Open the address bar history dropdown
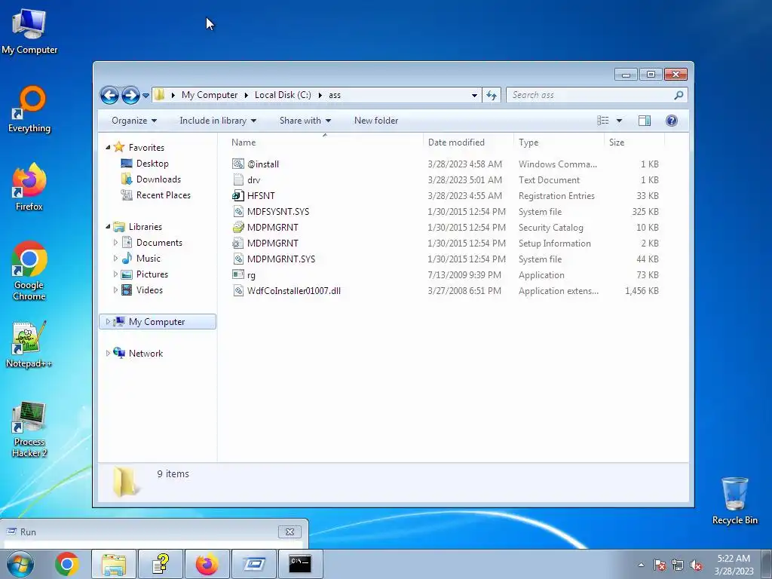 pos(474,95)
